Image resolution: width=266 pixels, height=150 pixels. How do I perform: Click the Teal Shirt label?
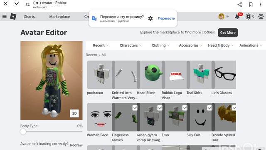click(194, 93)
